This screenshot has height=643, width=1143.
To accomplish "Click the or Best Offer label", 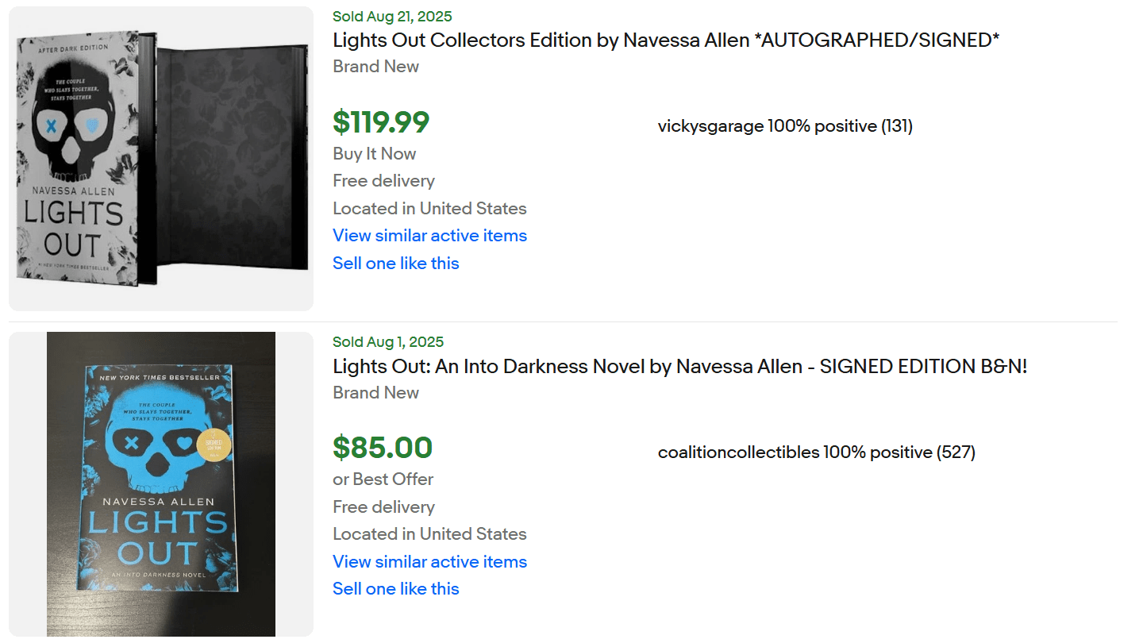I will pyautogui.click(x=383, y=479).
